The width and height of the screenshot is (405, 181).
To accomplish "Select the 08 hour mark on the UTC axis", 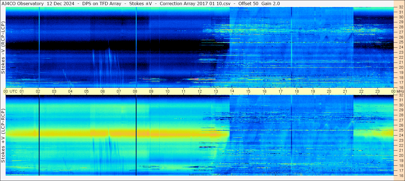I will tap(135, 91).
